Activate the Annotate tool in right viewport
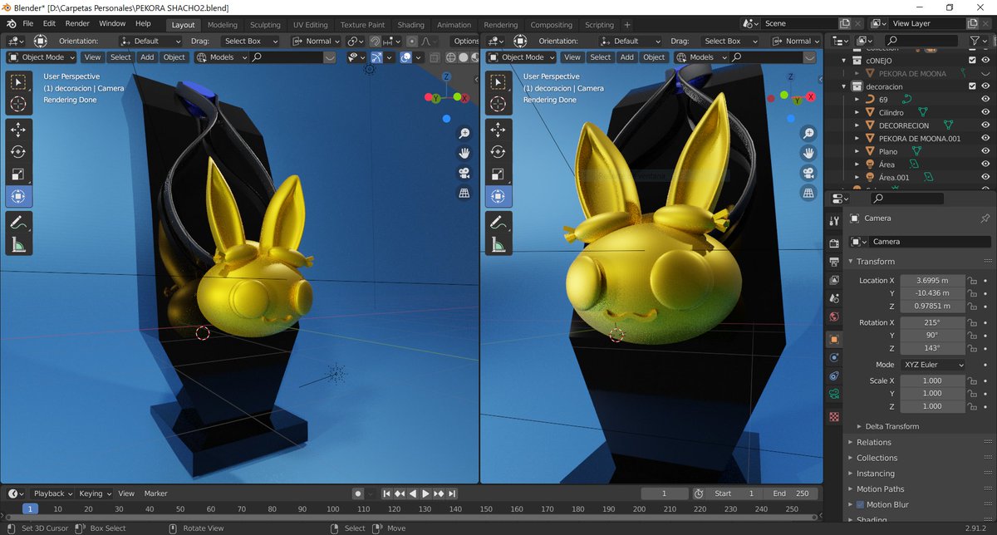The height and width of the screenshot is (535, 997). [x=498, y=222]
